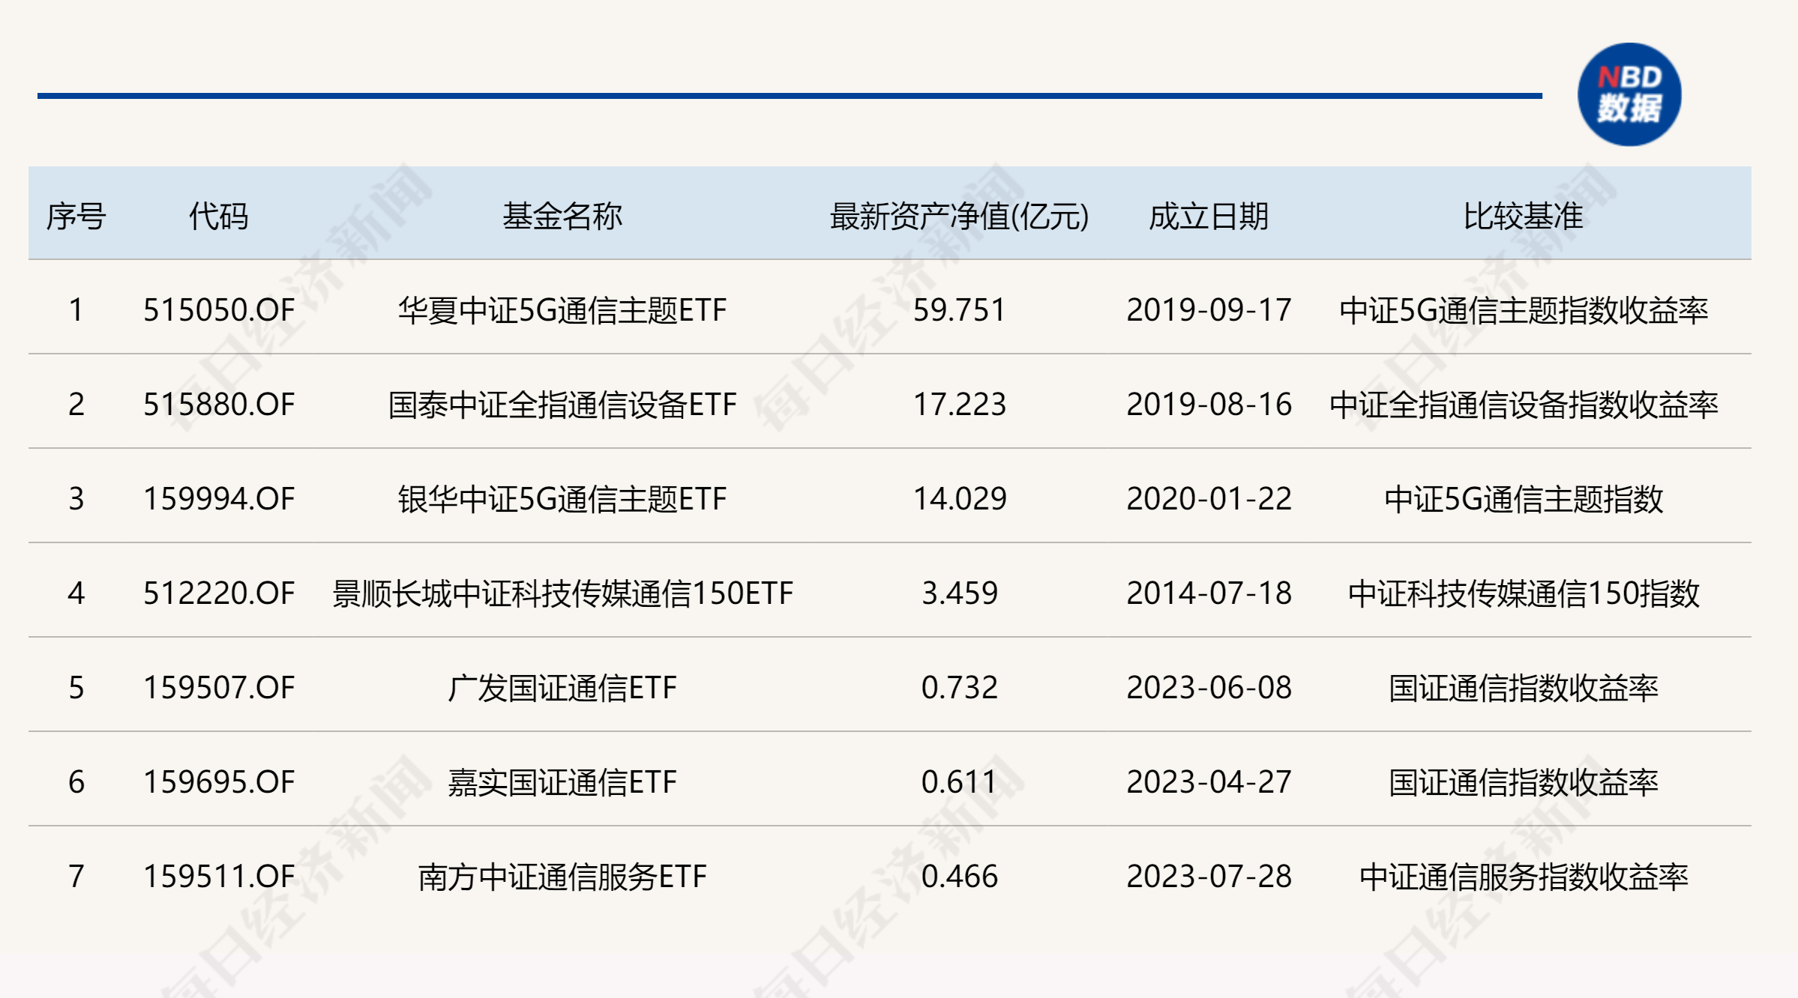The height and width of the screenshot is (998, 1798).
Task: Click the 代码 column header
Action: click(218, 217)
